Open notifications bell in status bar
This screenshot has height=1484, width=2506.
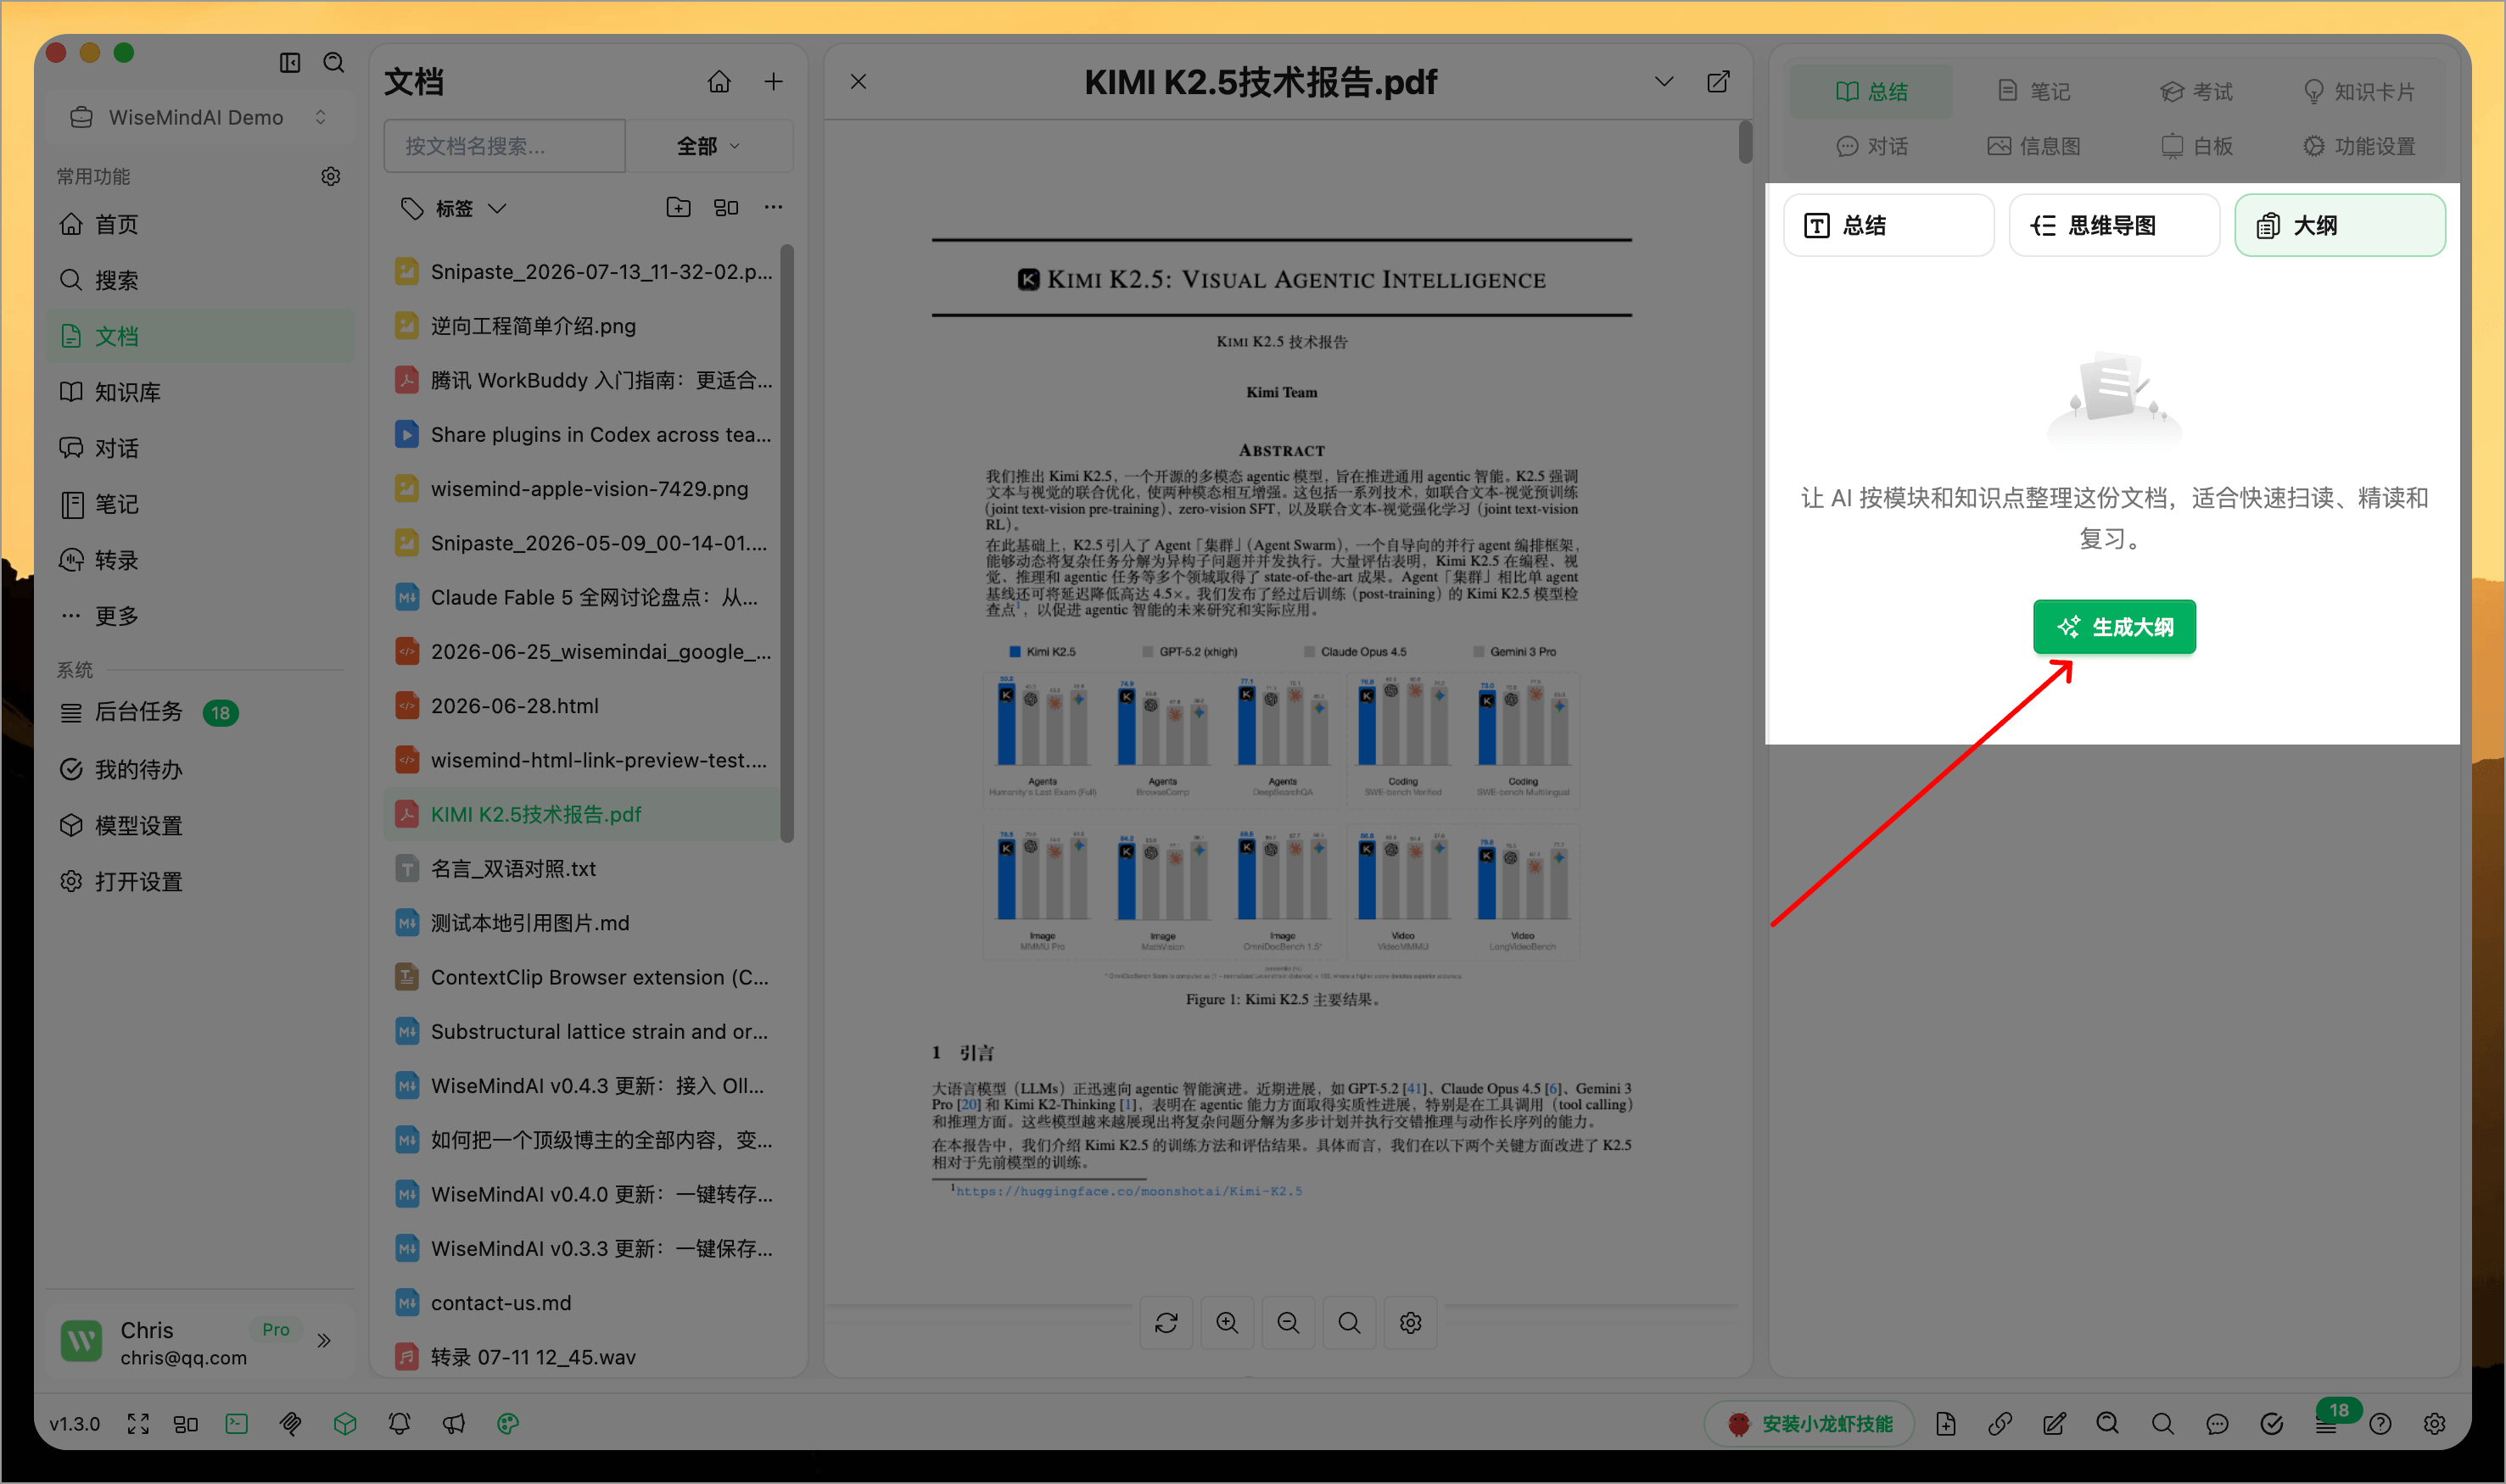pyautogui.click(x=400, y=1424)
